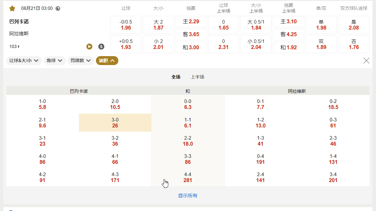Expand the 103 more markets arrow
The width and height of the screenshot is (376, 211).
[x=15, y=46]
